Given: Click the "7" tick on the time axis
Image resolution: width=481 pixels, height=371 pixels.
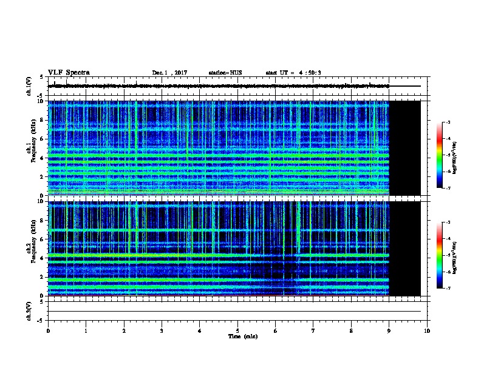Looking at the screenshot, I should [313, 330].
